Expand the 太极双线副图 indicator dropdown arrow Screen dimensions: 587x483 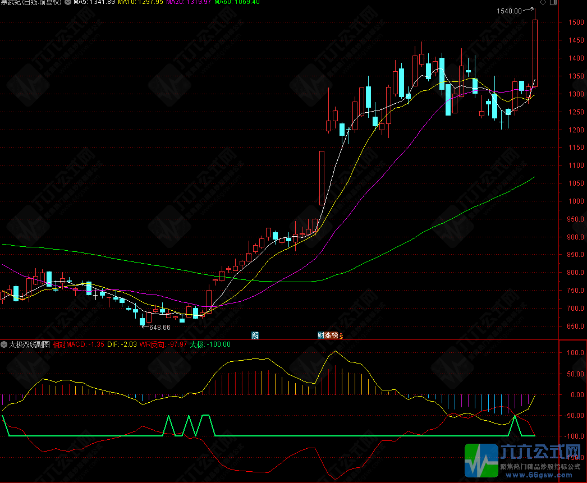coord(4,344)
